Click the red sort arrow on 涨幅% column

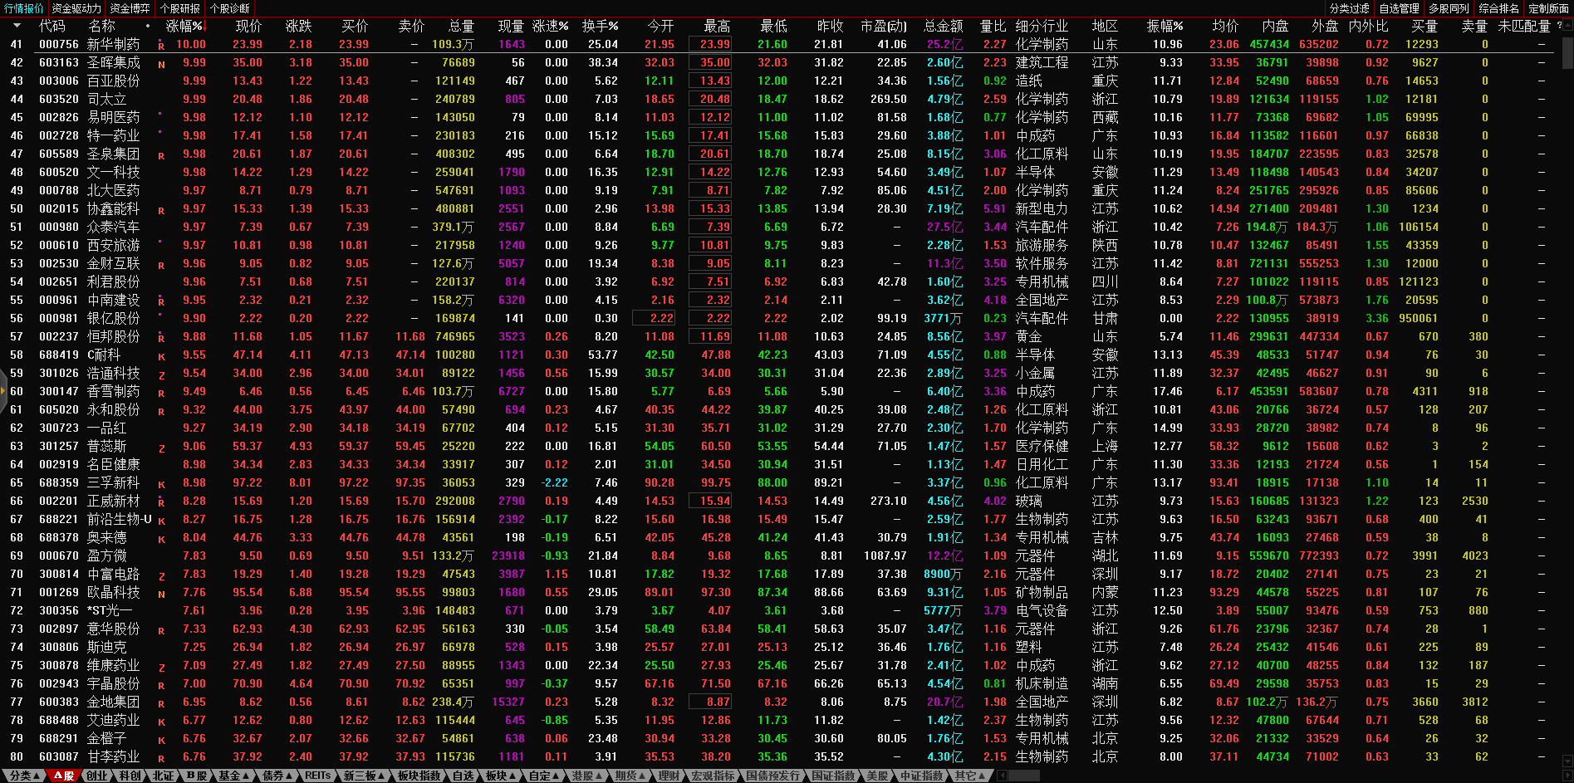point(206,27)
